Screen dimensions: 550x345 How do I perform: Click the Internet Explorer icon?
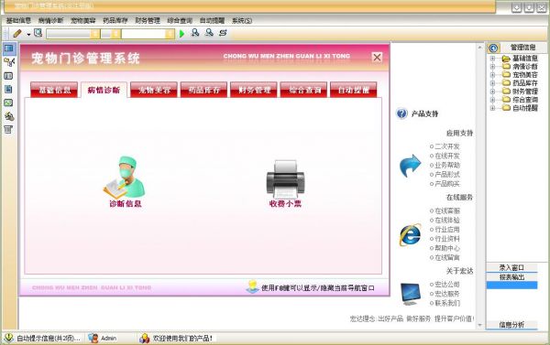(x=410, y=234)
